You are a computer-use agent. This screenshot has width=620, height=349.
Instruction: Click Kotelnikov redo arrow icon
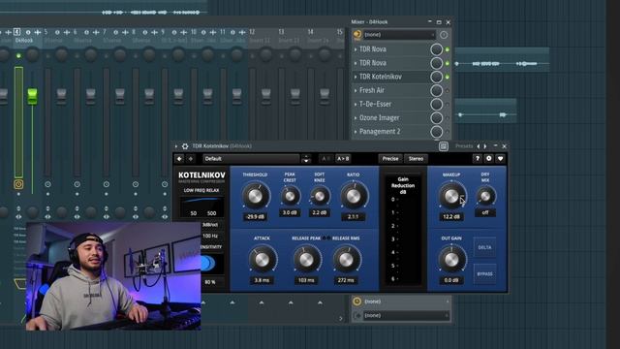point(191,159)
